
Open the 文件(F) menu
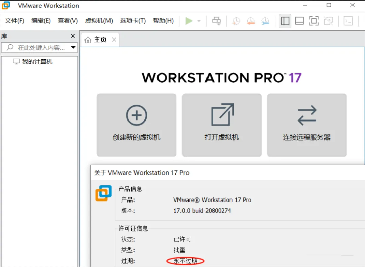coord(15,21)
